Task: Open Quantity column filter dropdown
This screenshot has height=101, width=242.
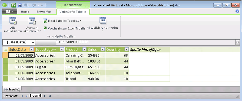Action: point(126,50)
